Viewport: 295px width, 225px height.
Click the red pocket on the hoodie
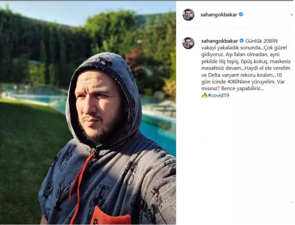coord(111,216)
